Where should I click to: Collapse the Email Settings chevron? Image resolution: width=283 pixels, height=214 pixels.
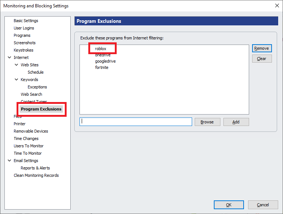coord(10,161)
